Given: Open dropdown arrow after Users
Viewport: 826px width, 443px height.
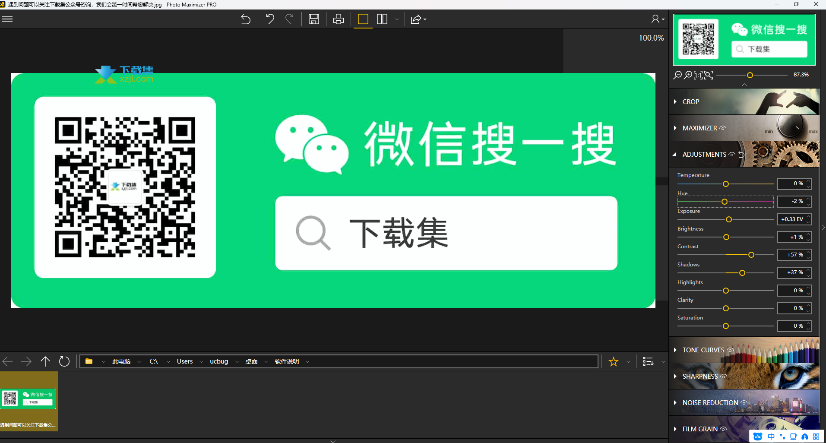Looking at the screenshot, I should (201, 362).
